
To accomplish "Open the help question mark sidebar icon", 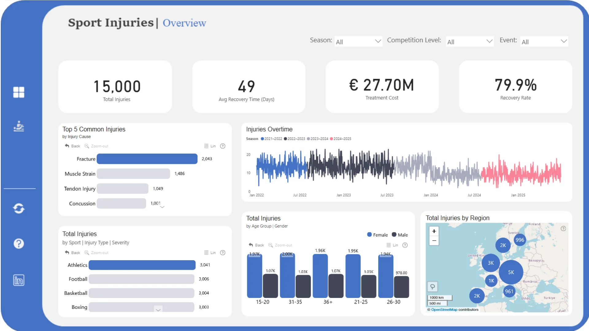I will click(x=19, y=244).
